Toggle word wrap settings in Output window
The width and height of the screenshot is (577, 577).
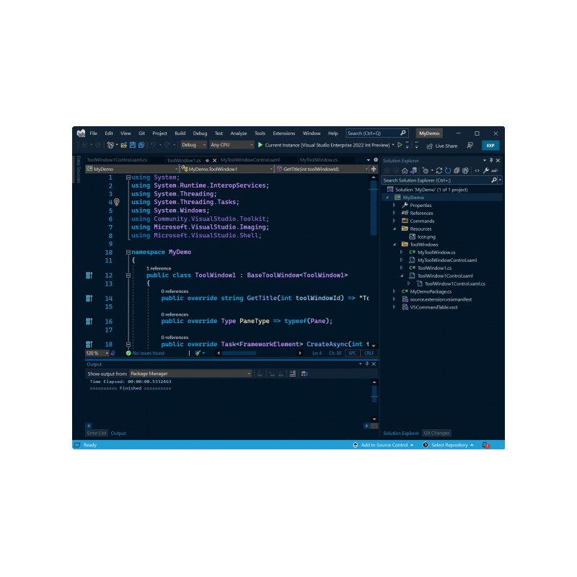coord(304,374)
